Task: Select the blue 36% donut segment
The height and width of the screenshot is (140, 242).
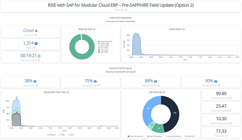Action: click(x=148, y=109)
